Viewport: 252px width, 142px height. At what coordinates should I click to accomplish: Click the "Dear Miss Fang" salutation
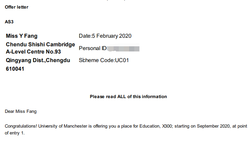20,111
